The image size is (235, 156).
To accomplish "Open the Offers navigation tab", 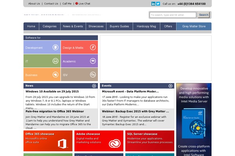I will coord(168,26).
